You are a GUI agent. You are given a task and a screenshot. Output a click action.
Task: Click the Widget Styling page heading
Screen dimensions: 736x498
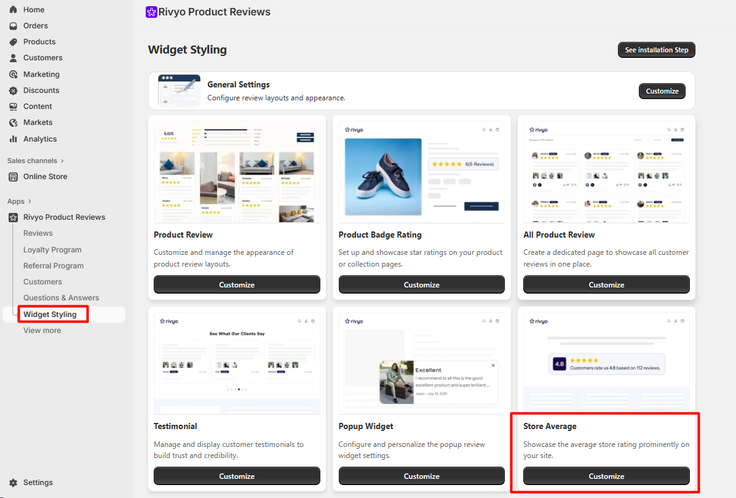(x=188, y=50)
